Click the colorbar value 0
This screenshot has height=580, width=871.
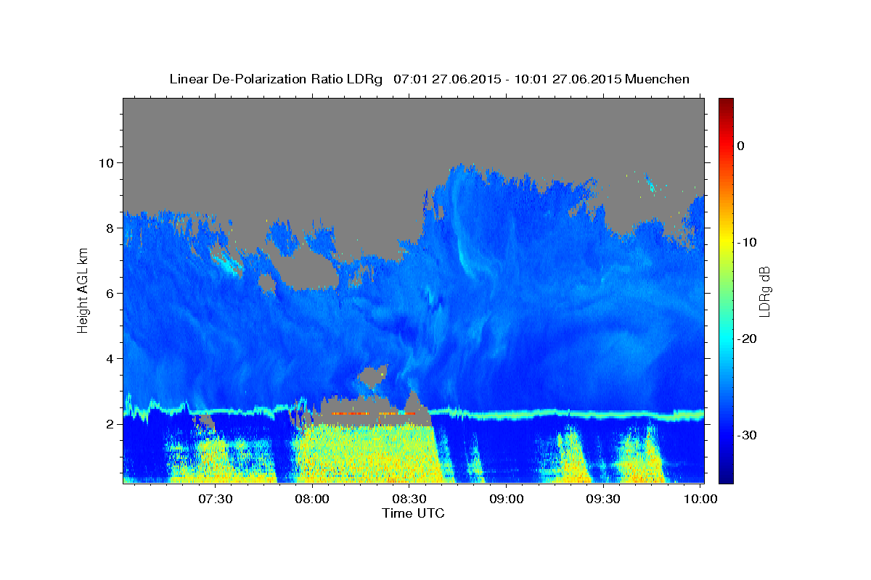click(741, 146)
